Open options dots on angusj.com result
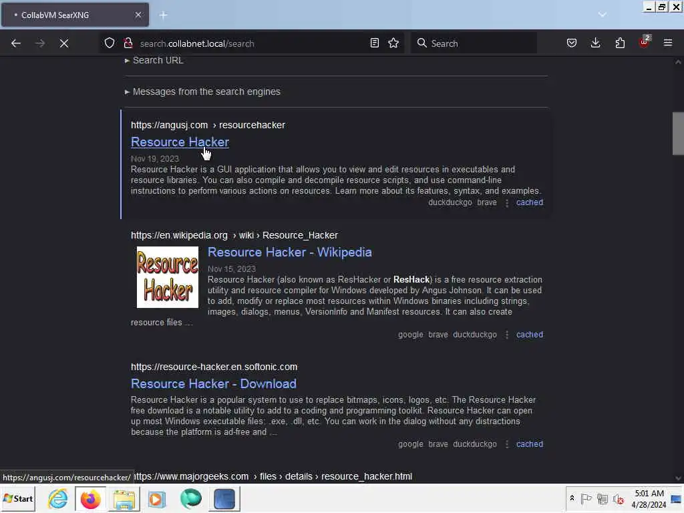 (507, 203)
